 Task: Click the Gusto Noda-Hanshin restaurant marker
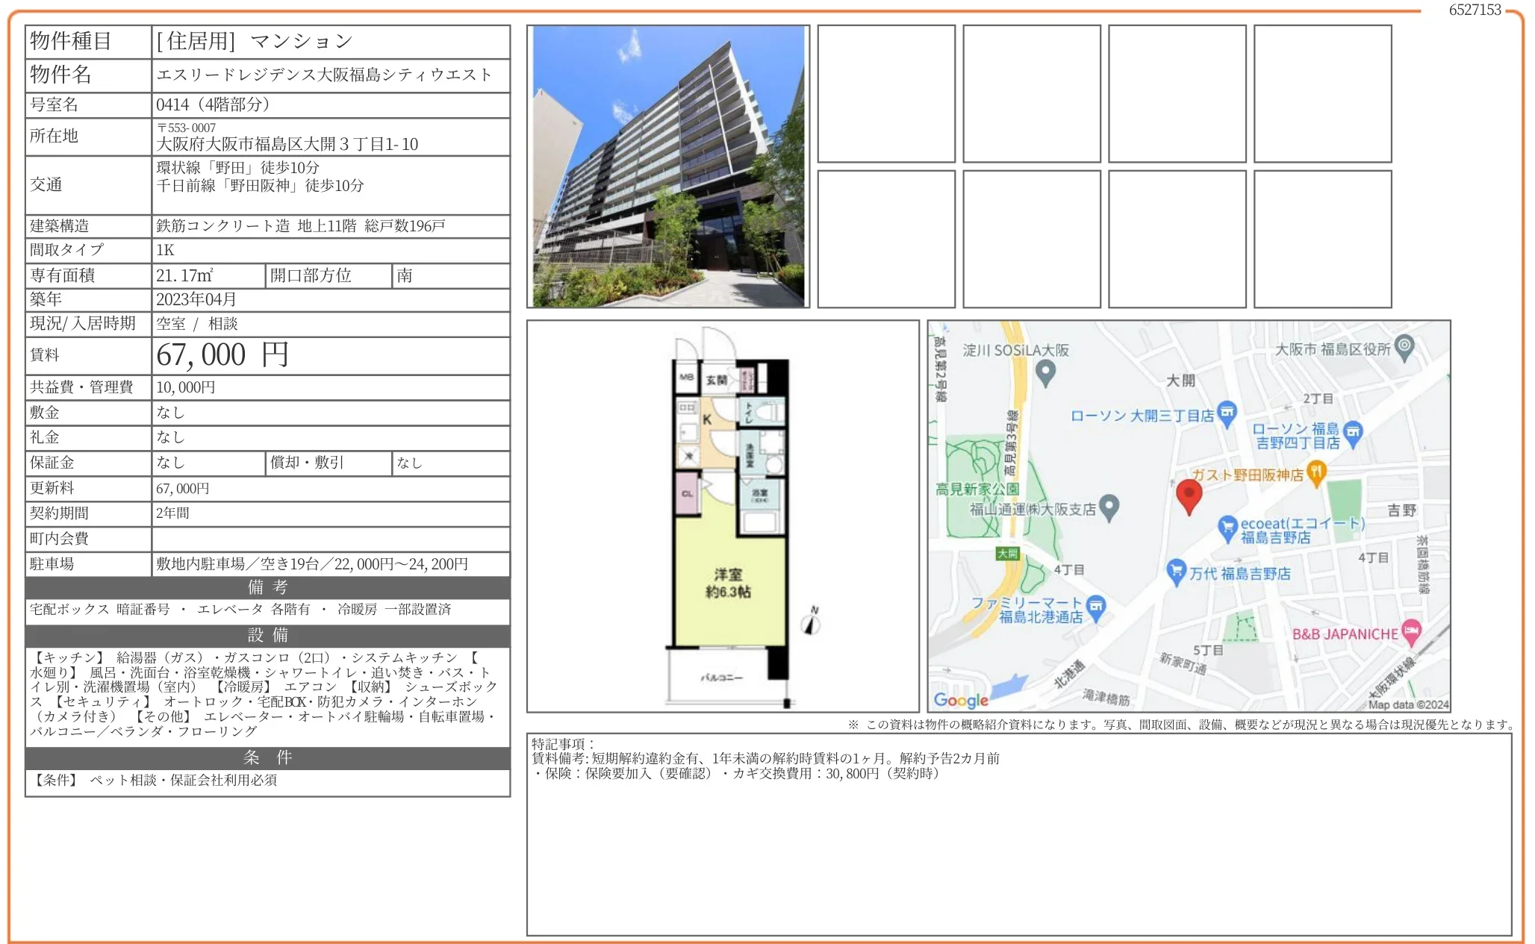tap(1316, 473)
